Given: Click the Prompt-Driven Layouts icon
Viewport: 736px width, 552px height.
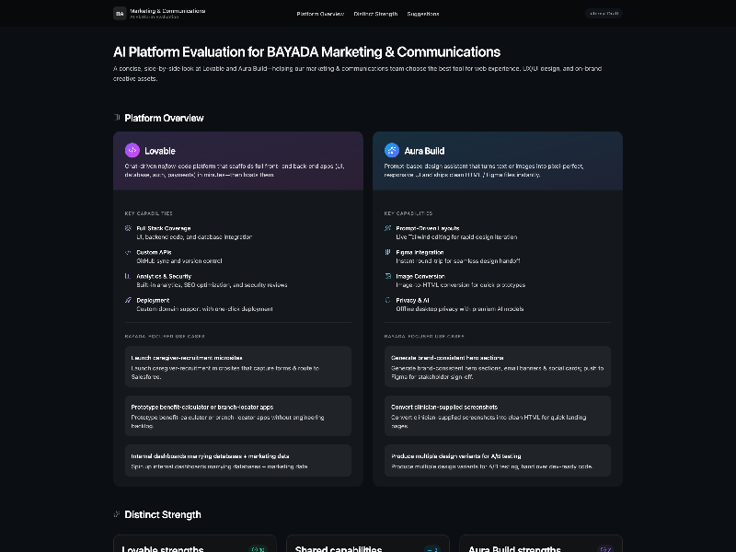Looking at the screenshot, I should 387,228.
